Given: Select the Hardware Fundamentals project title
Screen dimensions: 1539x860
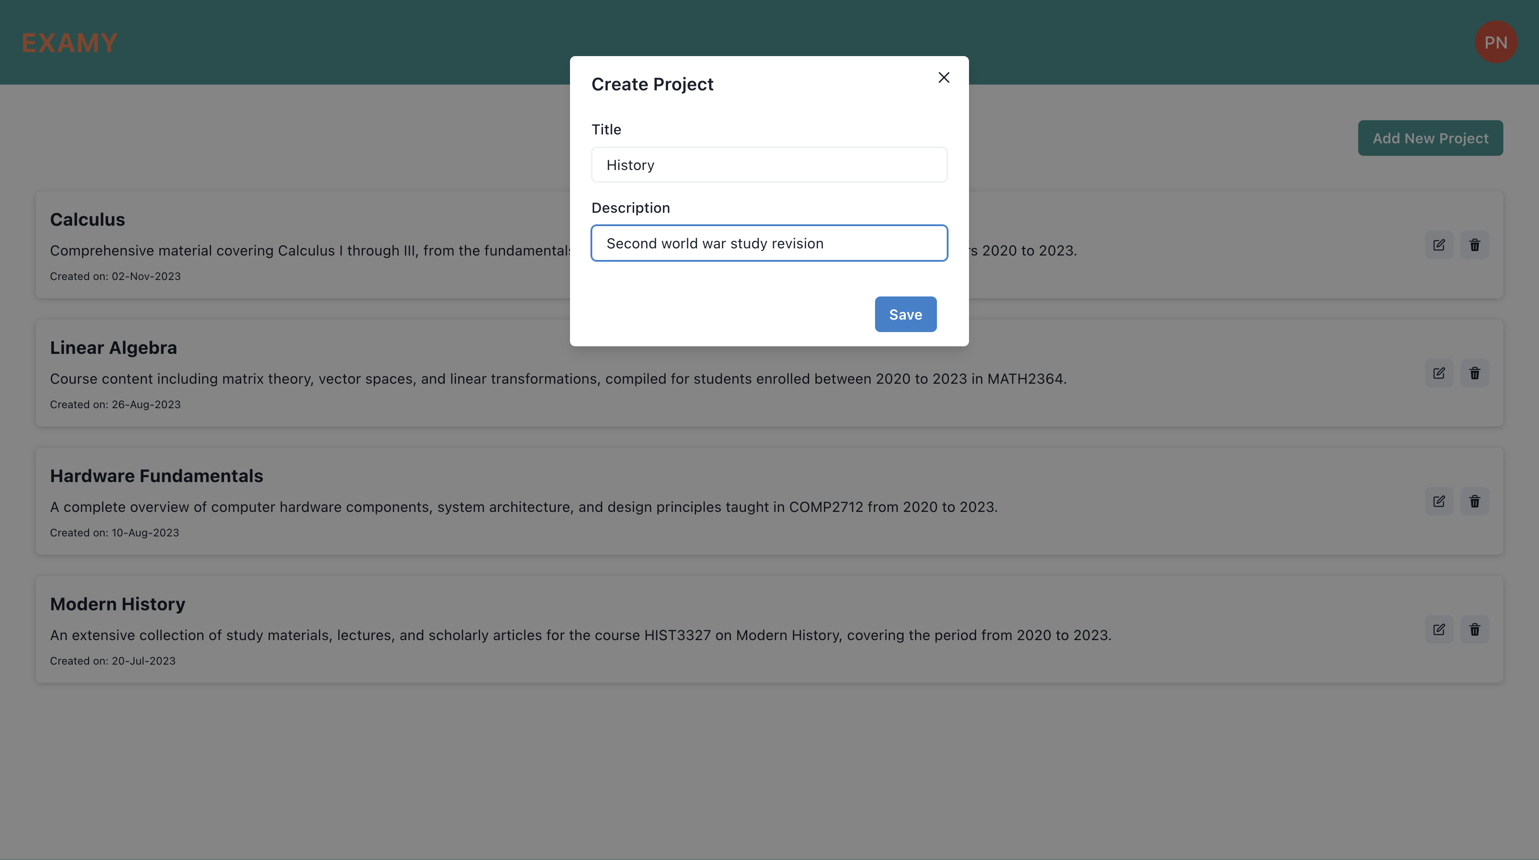Looking at the screenshot, I should pos(157,476).
